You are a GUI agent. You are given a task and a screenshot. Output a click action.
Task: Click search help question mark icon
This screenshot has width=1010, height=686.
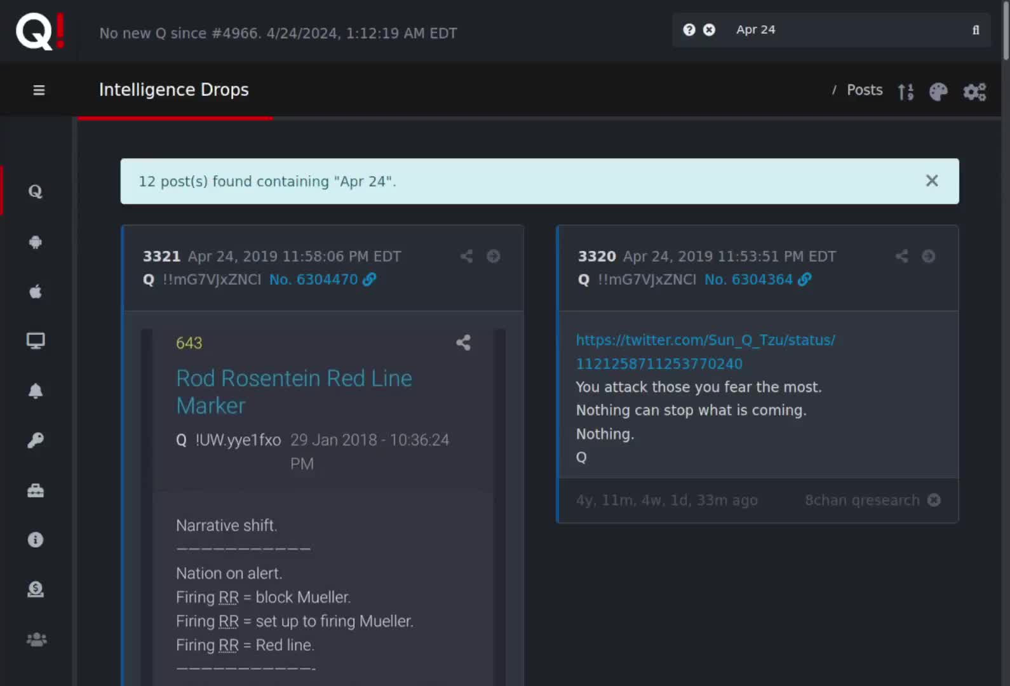tap(689, 30)
